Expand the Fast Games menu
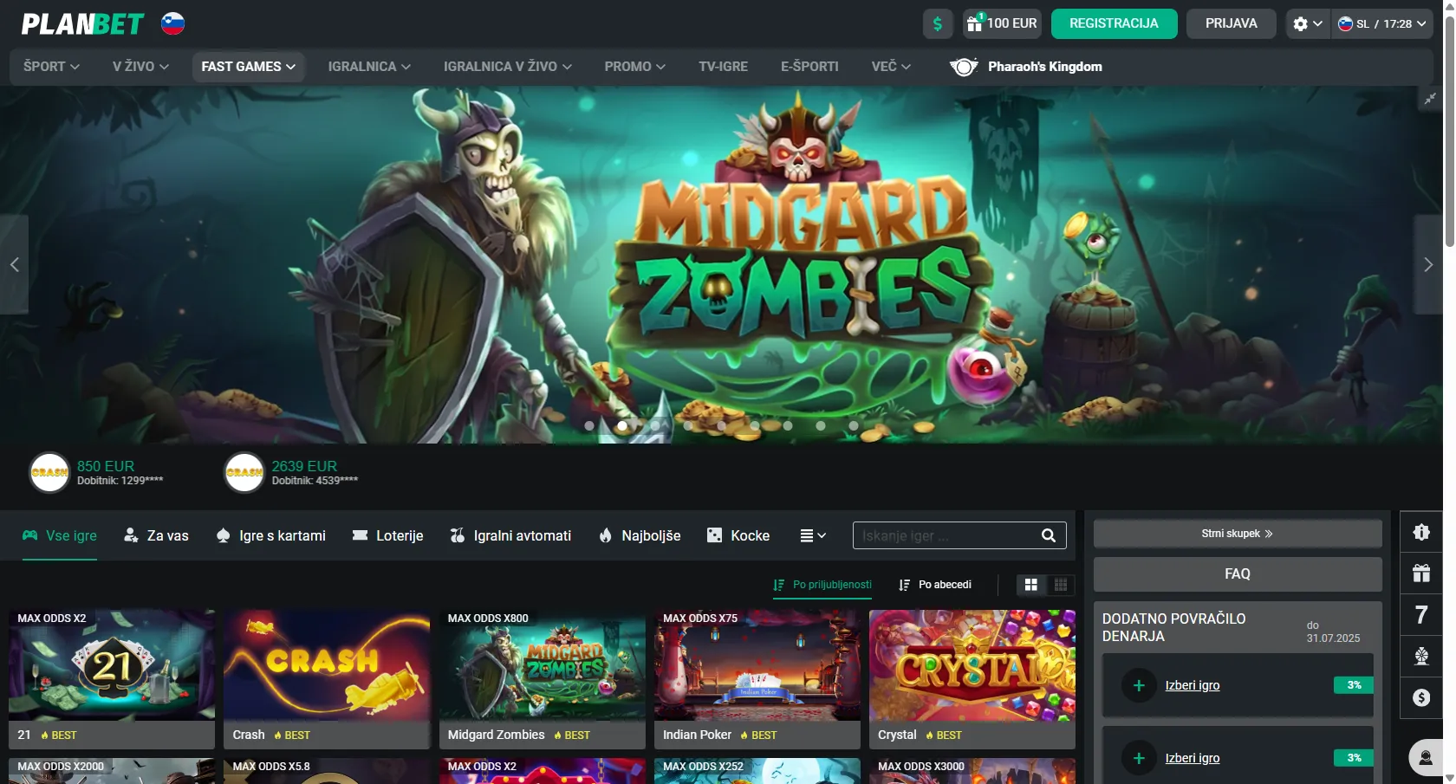 [248, 67]
